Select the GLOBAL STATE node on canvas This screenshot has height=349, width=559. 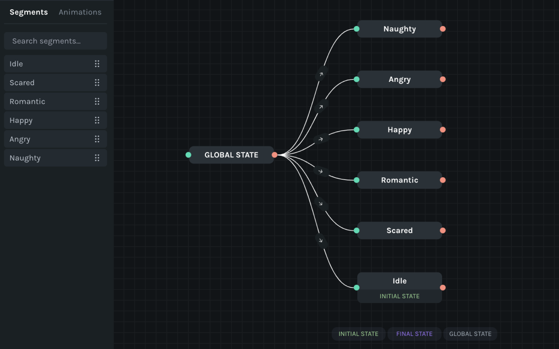point(231,155)
